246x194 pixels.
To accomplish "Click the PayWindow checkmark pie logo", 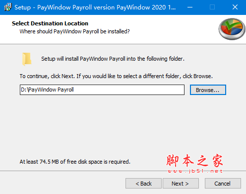I will tap(232, 29).
